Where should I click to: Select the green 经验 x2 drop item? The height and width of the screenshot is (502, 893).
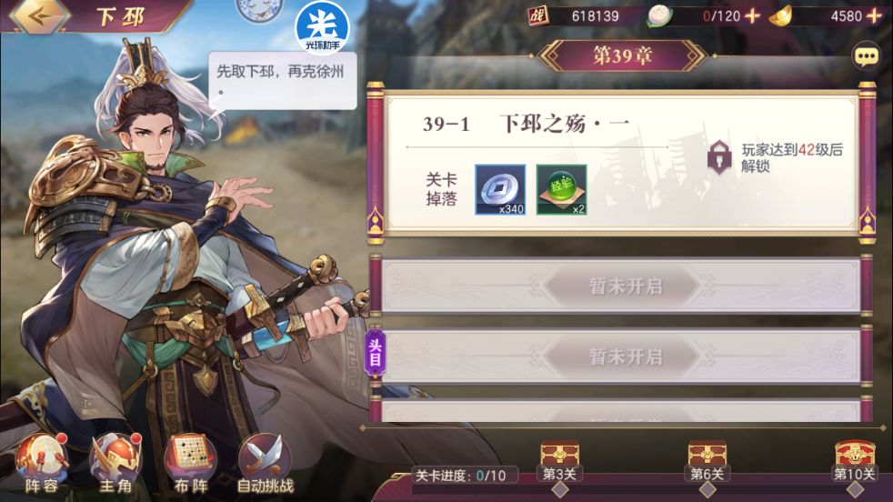[562, 190]
